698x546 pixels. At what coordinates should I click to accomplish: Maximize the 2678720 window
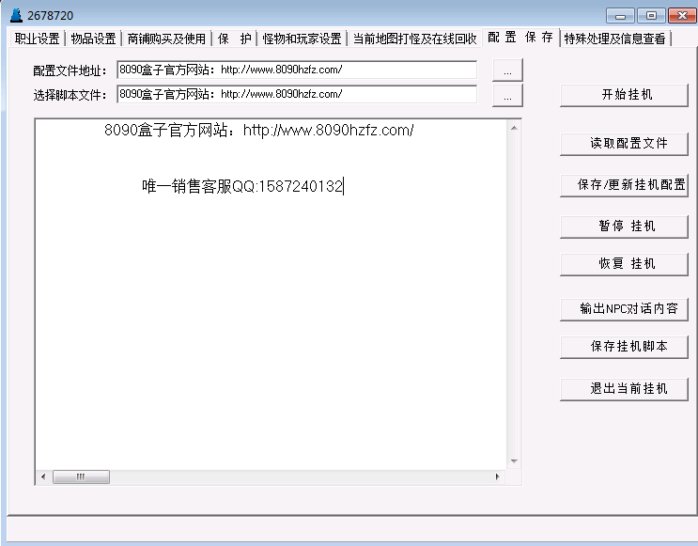[x=651, y=16]
